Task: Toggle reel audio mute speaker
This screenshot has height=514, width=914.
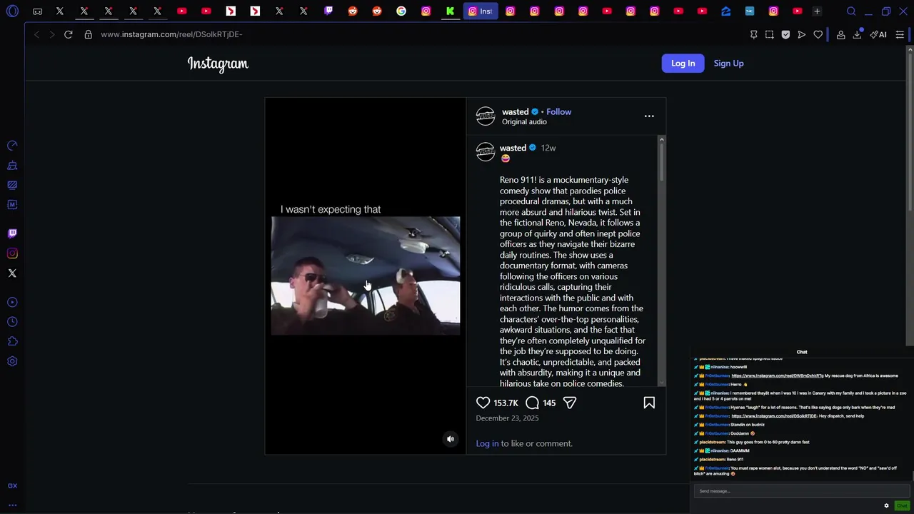Action: [451, 439]
